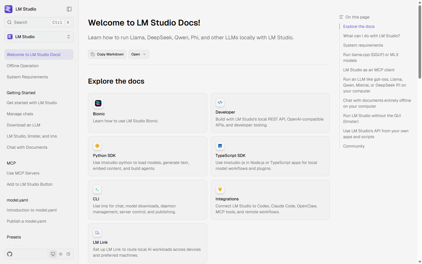
Task: Click LM Studio icon in product selector
Action: click(x=10, y=37)
